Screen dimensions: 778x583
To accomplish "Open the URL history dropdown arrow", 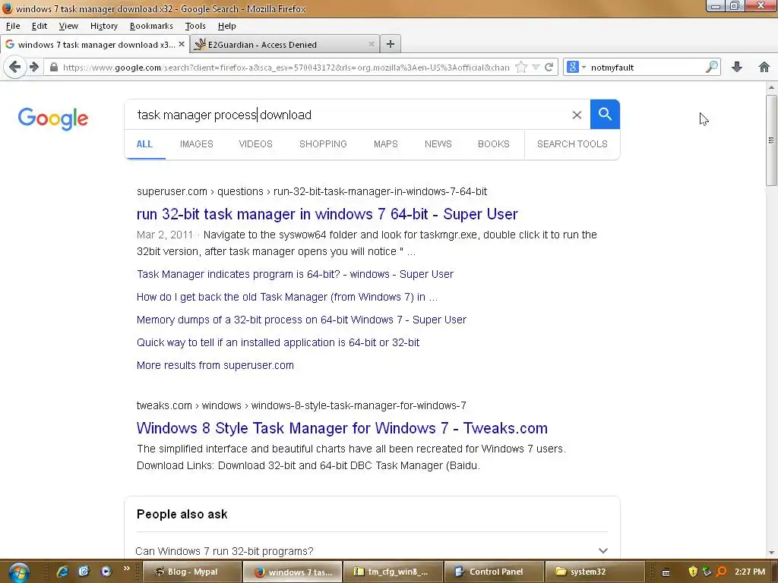I will click(x=536, y=67).
